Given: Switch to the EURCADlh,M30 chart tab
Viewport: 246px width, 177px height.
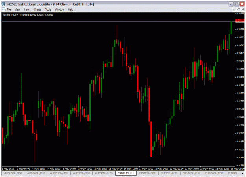Looking at the screenshot, I should tap(214, 173).
